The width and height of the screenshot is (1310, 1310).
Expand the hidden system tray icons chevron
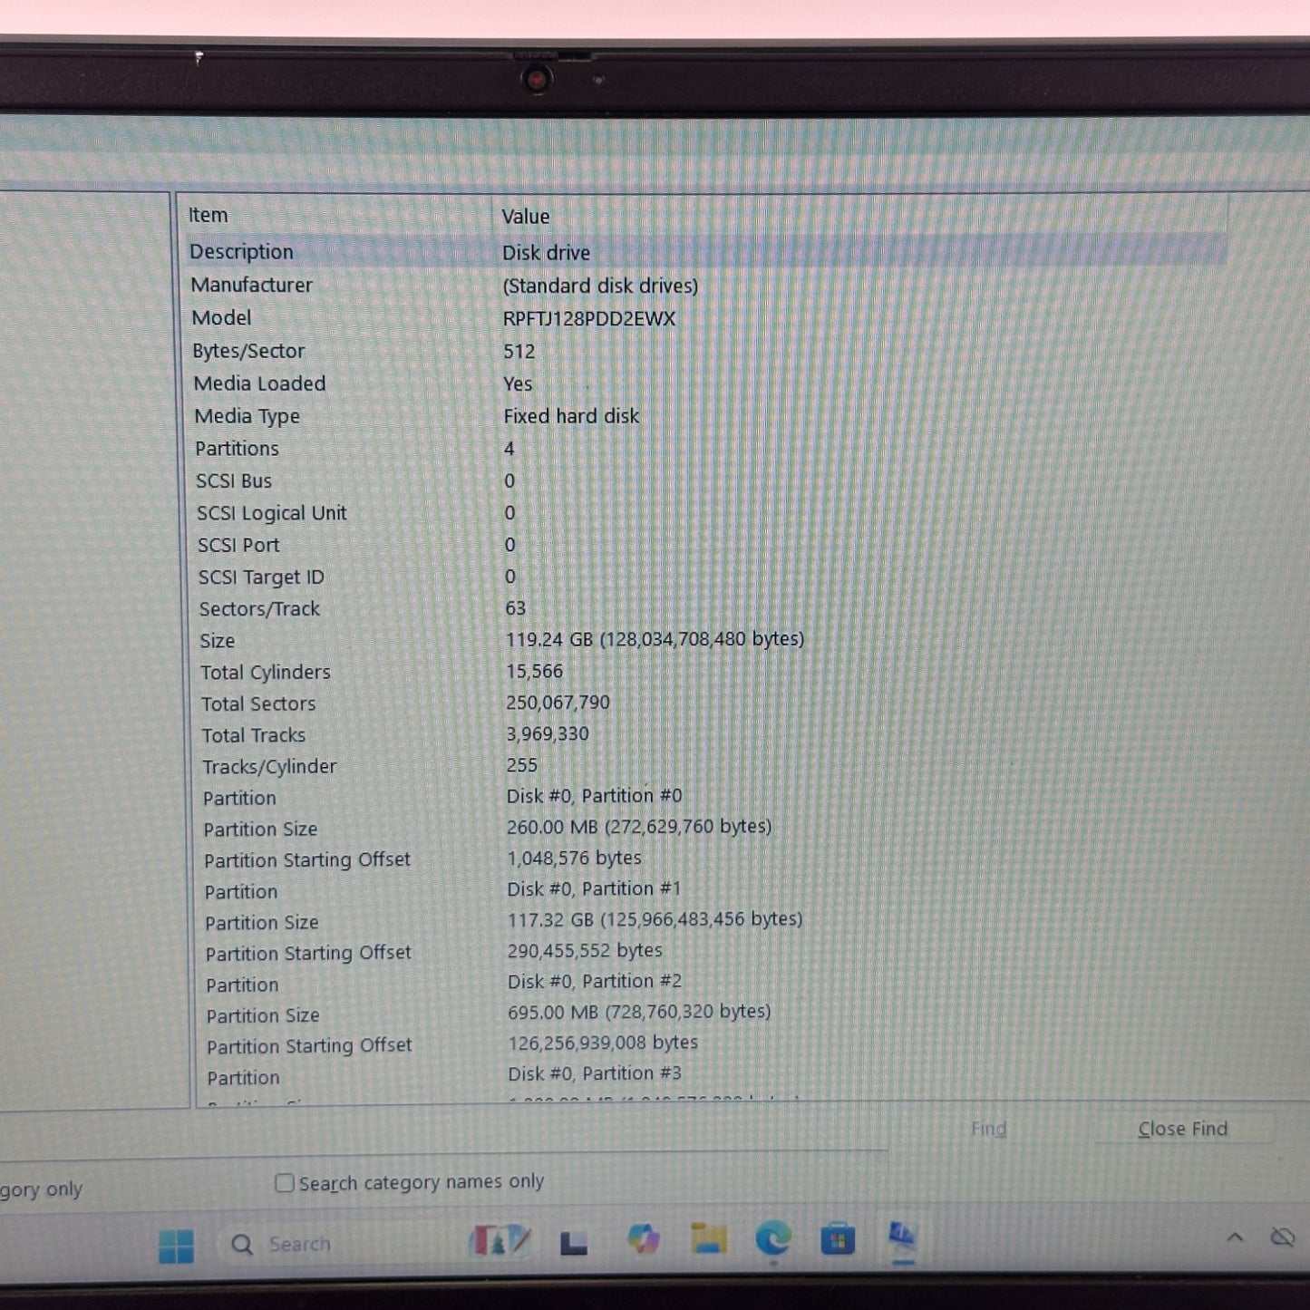click(x=1235, y=1237)
